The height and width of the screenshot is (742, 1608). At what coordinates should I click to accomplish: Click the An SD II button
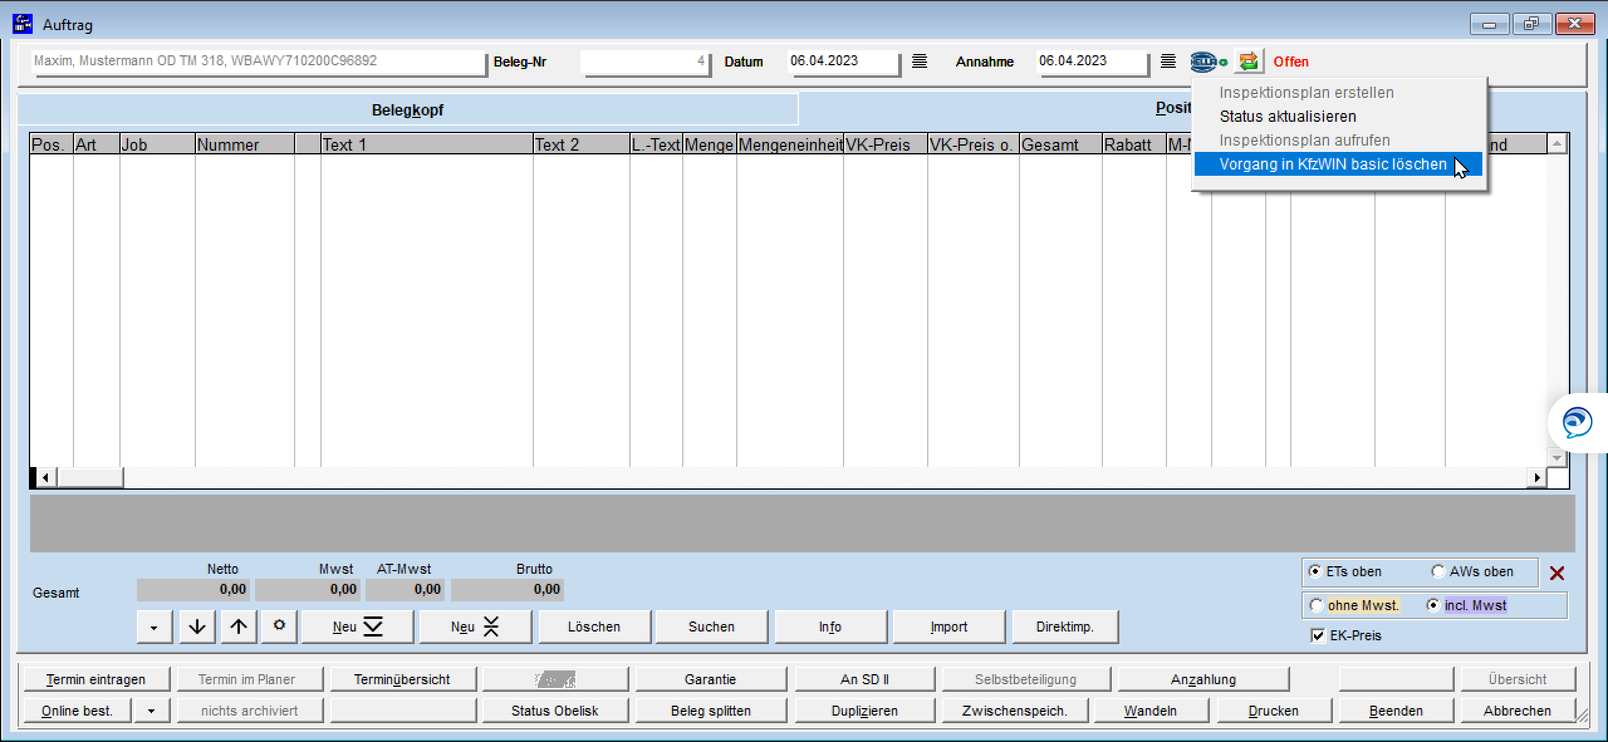tap(865, 679)
